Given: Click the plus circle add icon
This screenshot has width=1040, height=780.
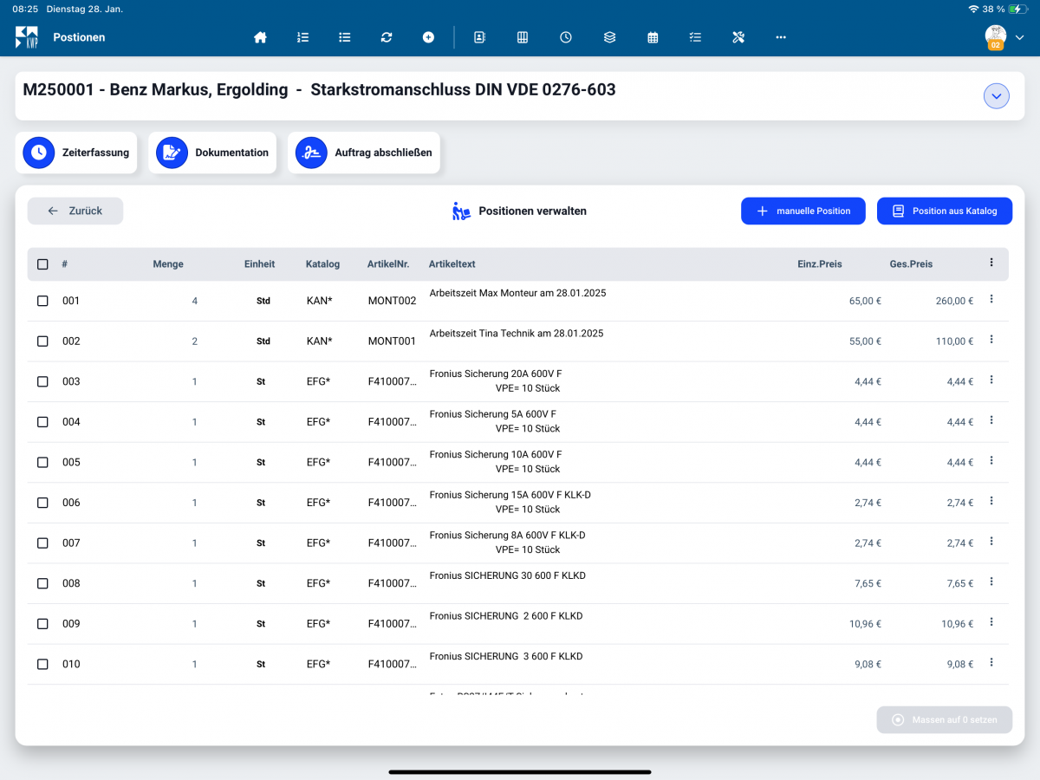Looking at the screenshot, I should point(428,37).
